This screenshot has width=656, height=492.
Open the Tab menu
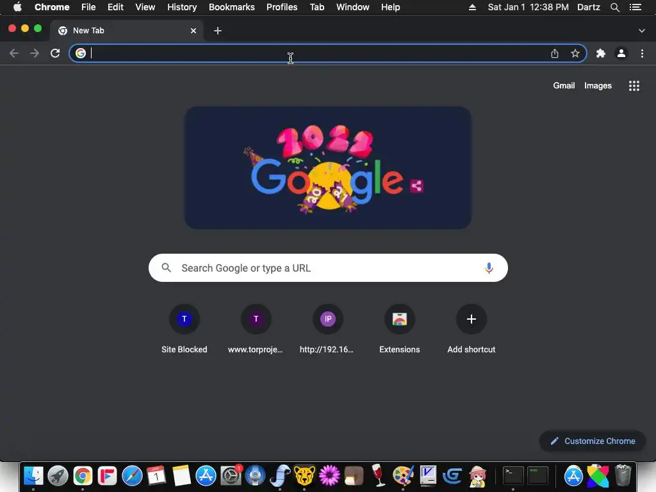[316, 7]
